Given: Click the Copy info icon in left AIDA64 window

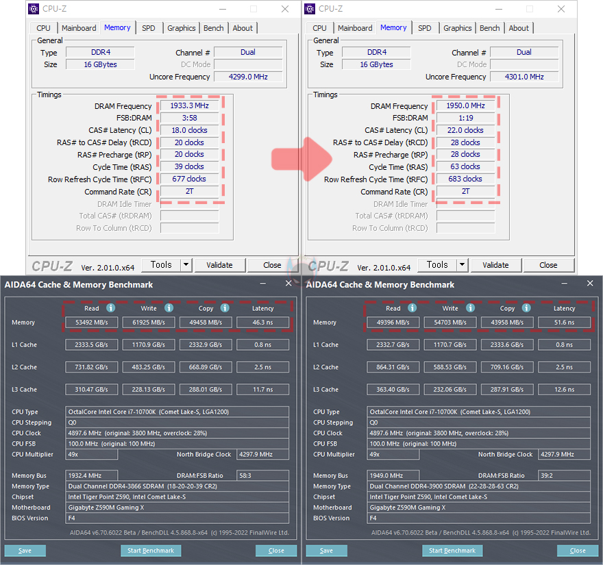Looking at the screenshot, I should 225,308.
